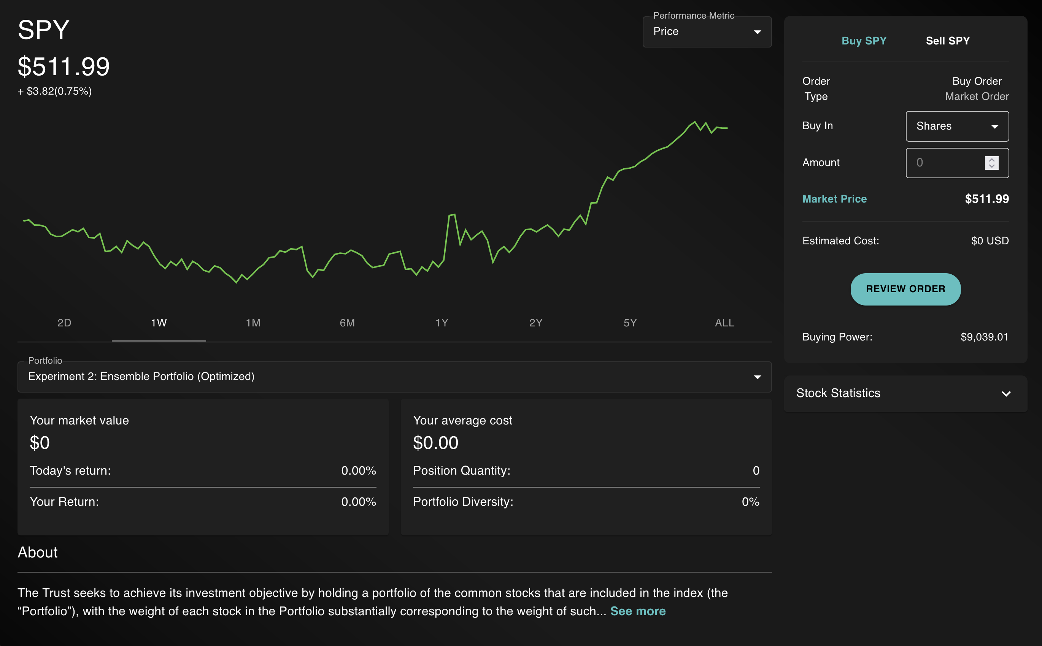Select the ALL chart range

click(x=724, y=323)
